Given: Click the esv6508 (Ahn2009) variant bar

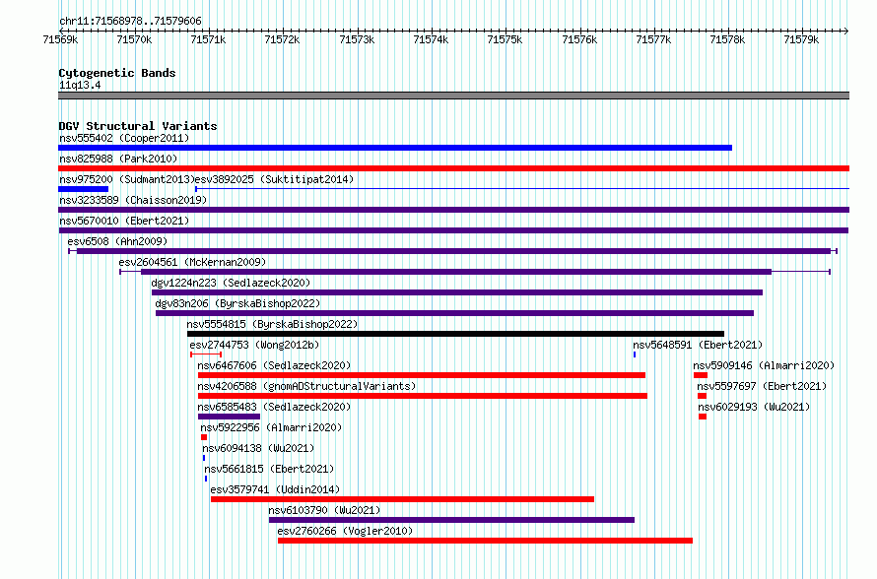Looking at the screenshot, I should pyautogui.click(x=453, y=251).
